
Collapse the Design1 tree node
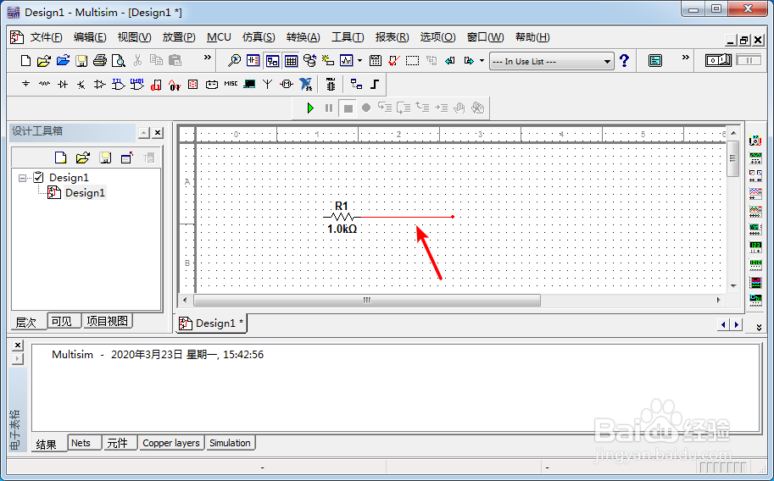[x=22, y=178]
